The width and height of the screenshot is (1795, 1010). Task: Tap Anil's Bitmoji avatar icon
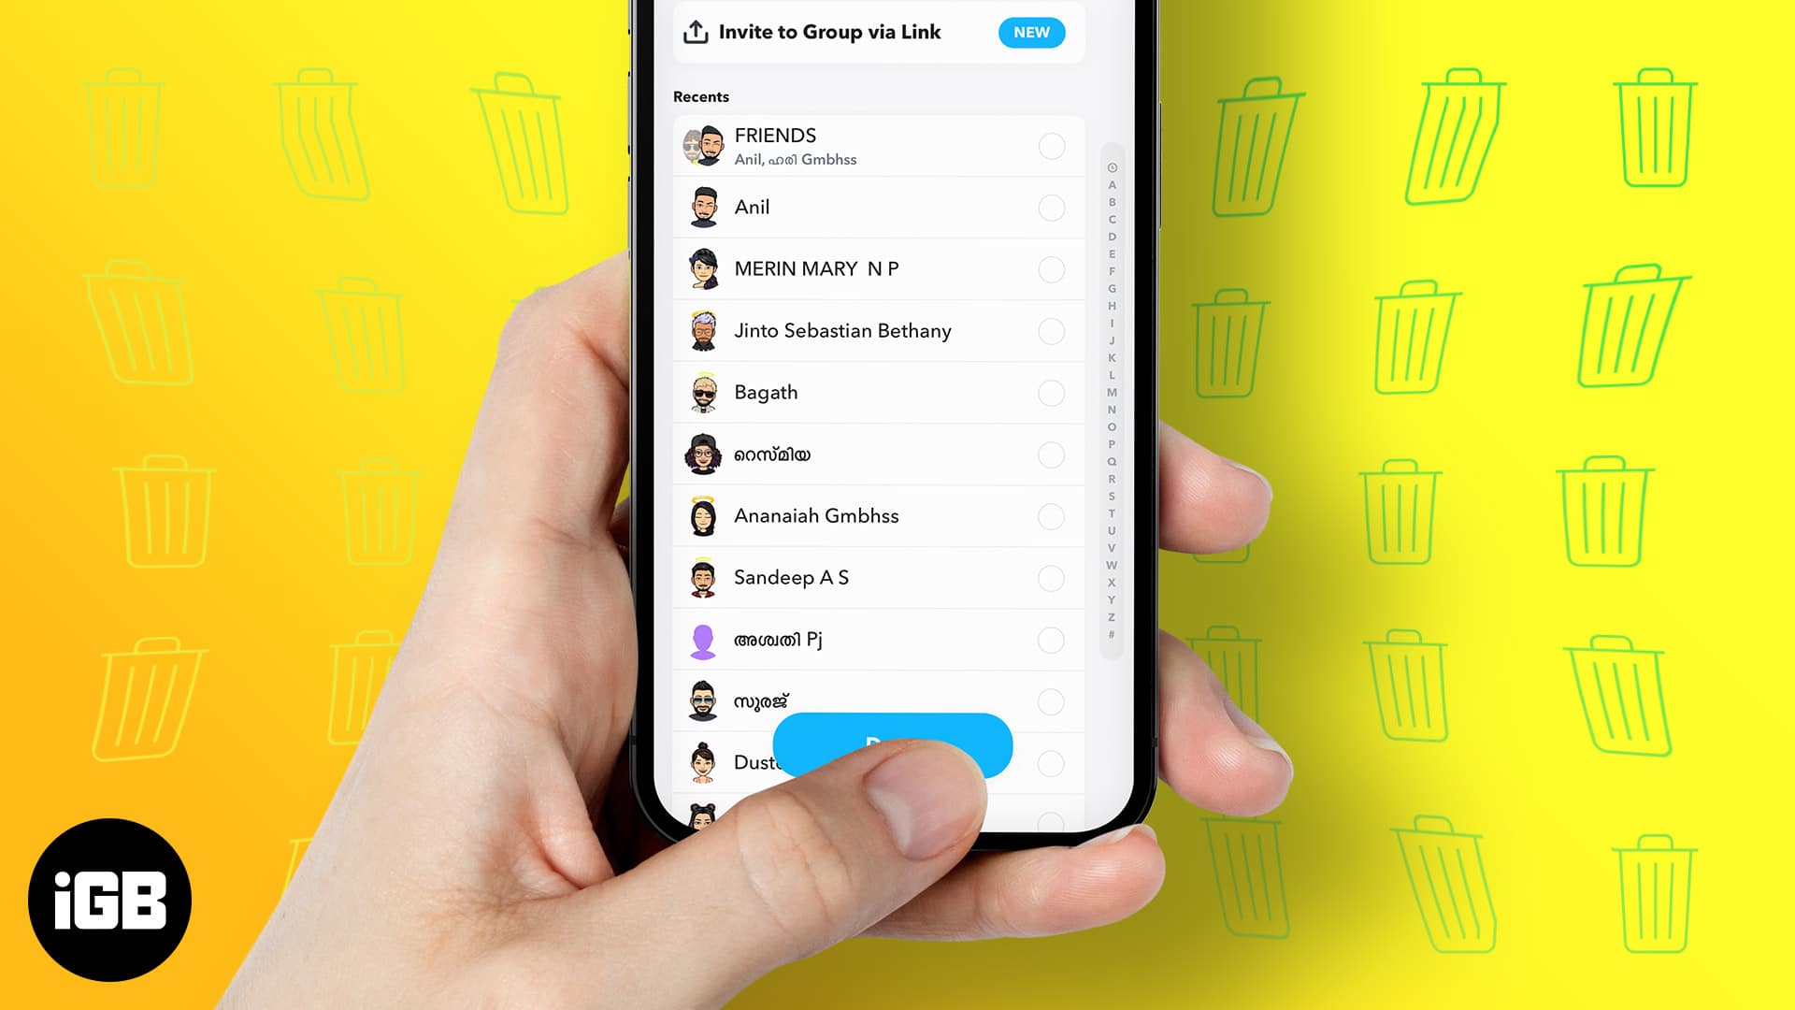[703, 206]
